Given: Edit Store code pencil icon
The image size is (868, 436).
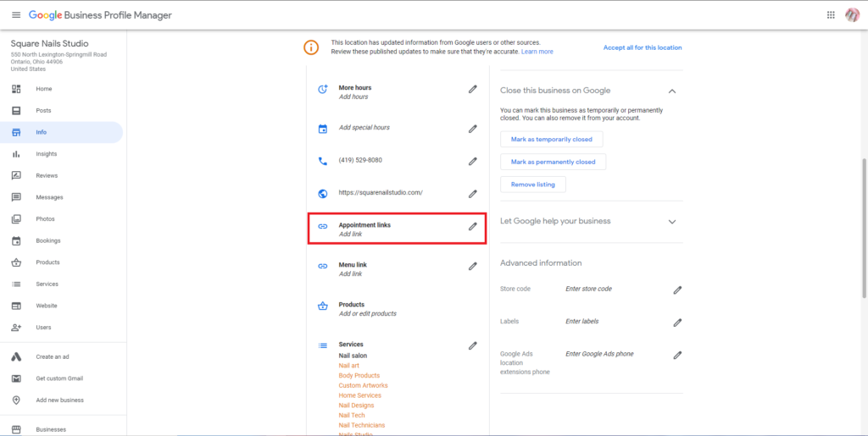Looking at the screenshot, I should tap(677, 290).
